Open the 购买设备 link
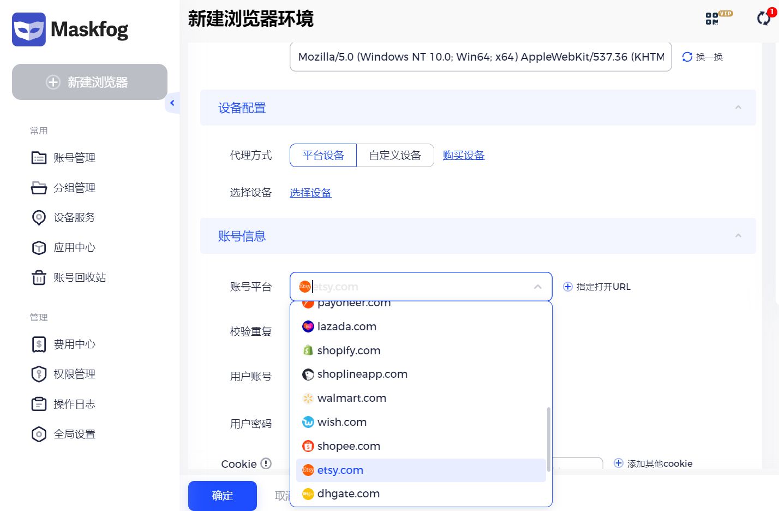This screenshot has height=511, width=779. pos(464,155)
